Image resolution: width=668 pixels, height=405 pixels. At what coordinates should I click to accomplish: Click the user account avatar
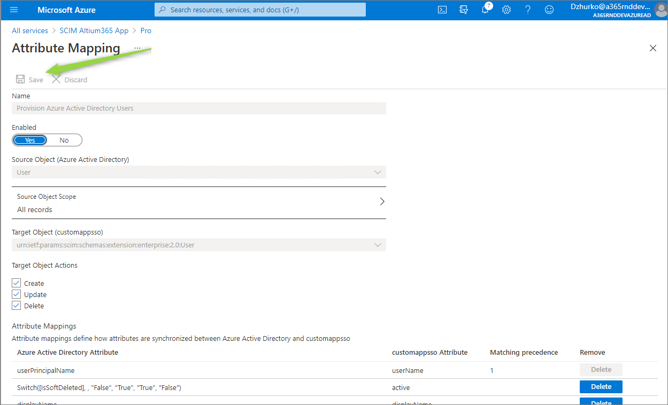coord(660,10)
